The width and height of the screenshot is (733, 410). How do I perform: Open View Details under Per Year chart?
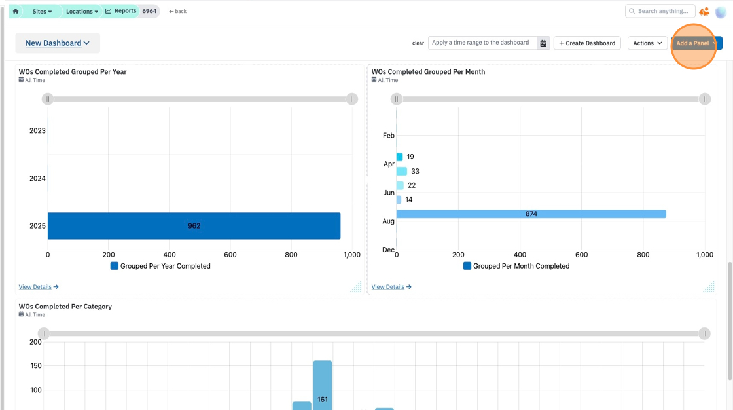[39, 287]
